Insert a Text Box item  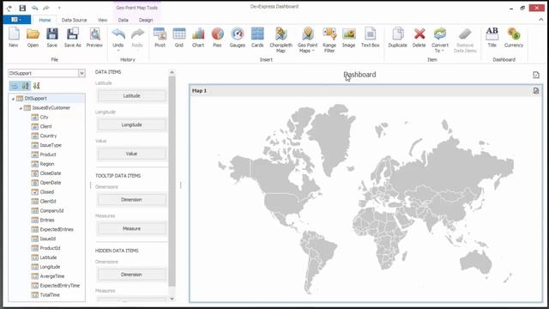click(370, 37)
